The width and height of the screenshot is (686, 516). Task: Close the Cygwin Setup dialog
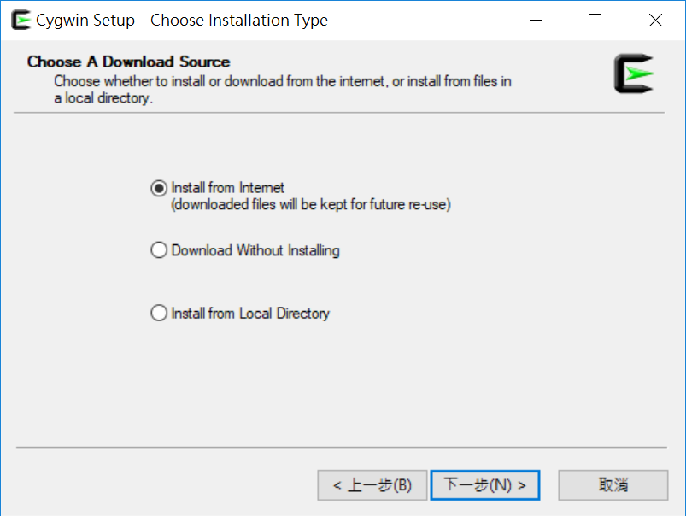(x=655, y=21)
